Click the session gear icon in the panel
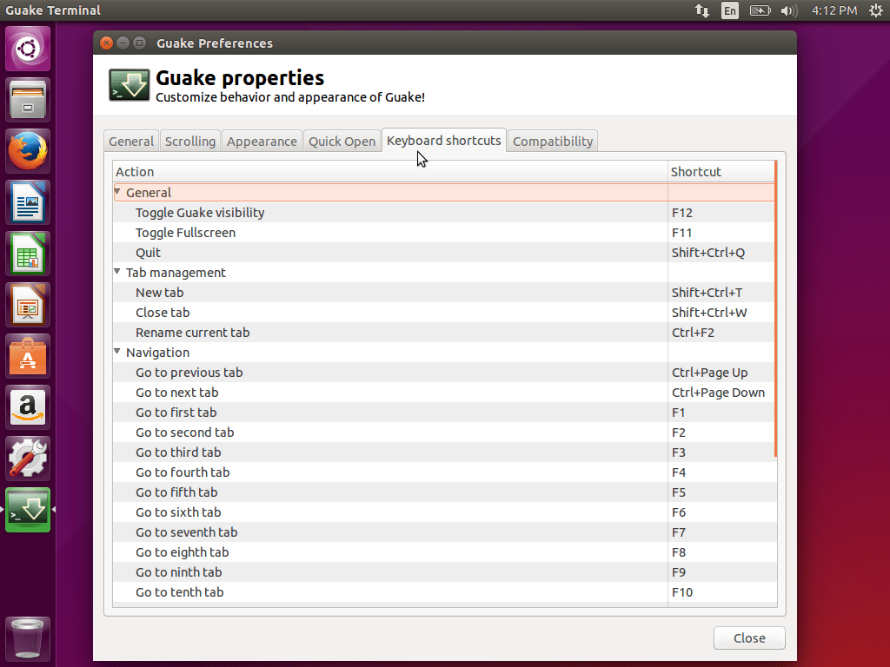The image size is (890, 667). (876, 10)
